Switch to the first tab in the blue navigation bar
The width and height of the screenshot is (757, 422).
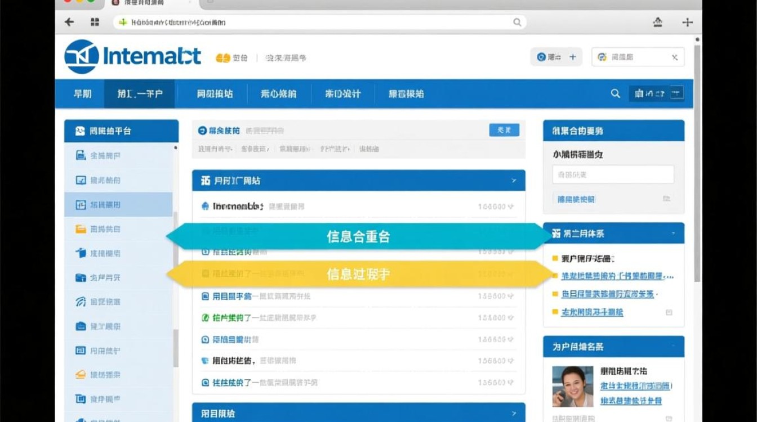coord(82,94)
